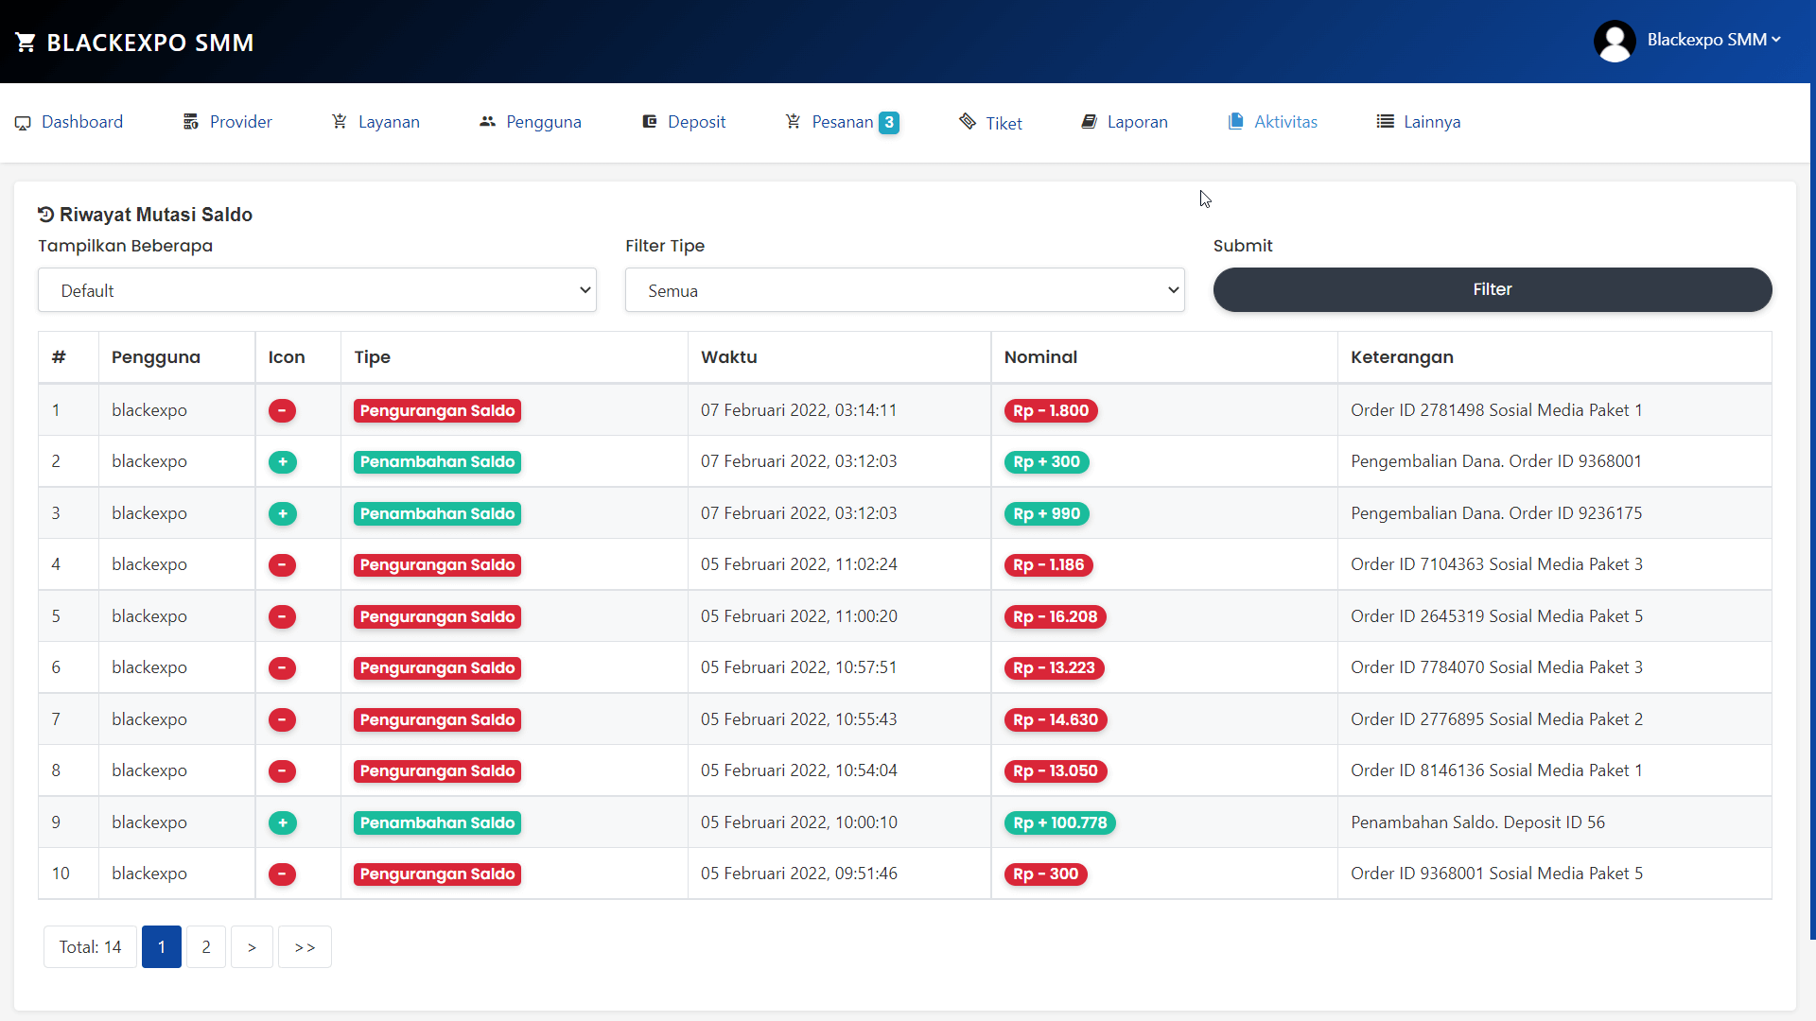Click the Dashboard monitor icon
1816x1021 pixels.
pos(23,122)
